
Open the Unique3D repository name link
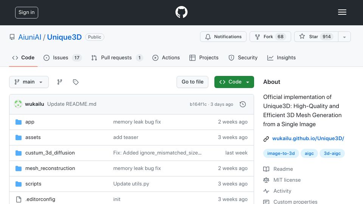(64, 37)
